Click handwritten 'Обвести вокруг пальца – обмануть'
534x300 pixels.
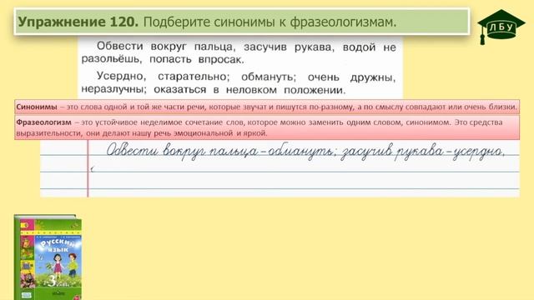(220, 152)
